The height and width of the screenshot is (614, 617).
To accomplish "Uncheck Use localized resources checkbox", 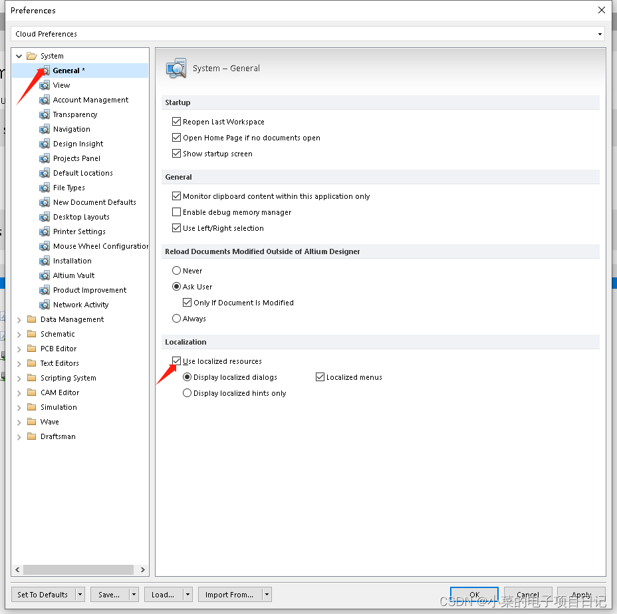I will [176, 361].
